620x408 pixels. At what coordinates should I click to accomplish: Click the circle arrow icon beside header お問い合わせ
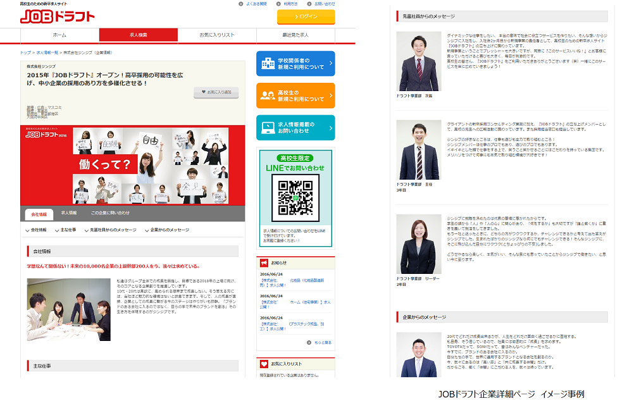pos(309,4)
